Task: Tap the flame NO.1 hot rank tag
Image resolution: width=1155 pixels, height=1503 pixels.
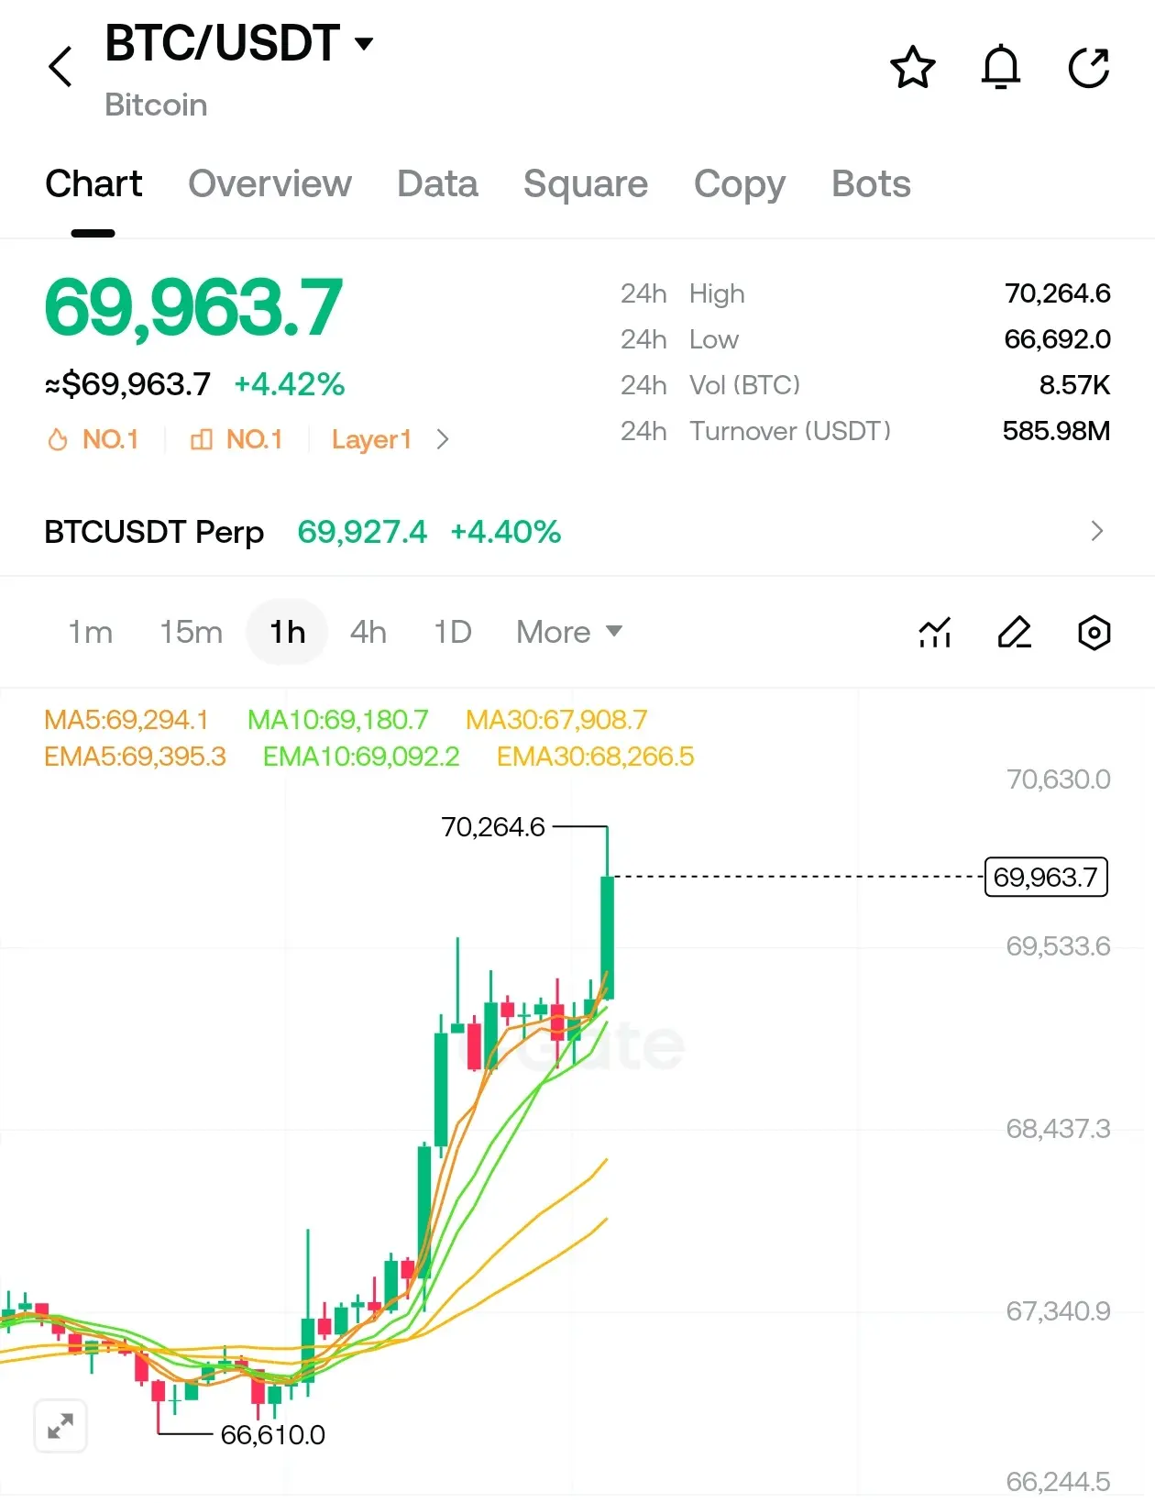Action: (x=93, y=439)
